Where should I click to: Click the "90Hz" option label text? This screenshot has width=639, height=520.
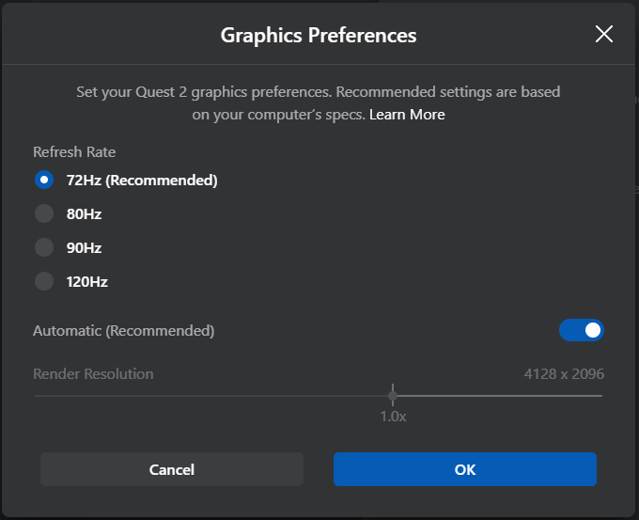click(x=84, y=247)
